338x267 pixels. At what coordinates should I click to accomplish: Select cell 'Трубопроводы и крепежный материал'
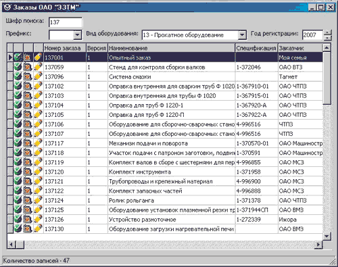coord(171,181)
